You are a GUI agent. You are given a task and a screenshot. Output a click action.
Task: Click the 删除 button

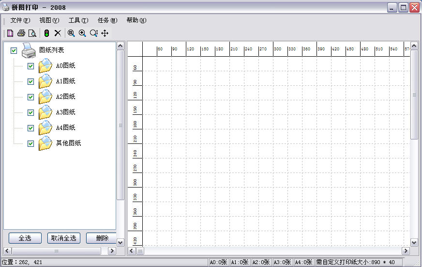tap(101, 238)
